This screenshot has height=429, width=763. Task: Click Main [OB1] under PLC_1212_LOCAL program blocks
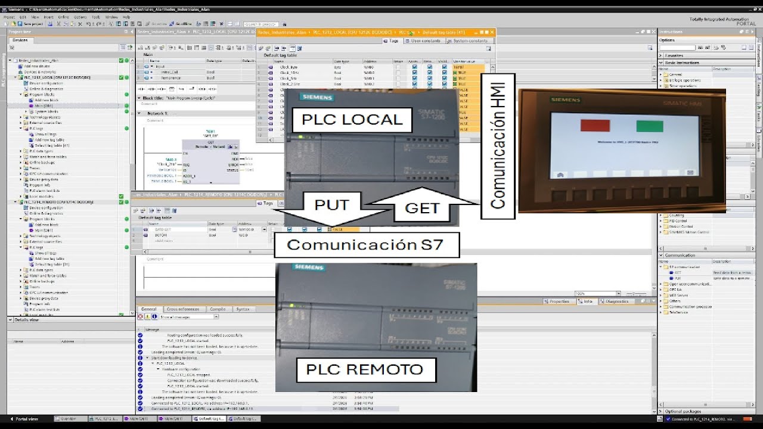click(44, 105)
